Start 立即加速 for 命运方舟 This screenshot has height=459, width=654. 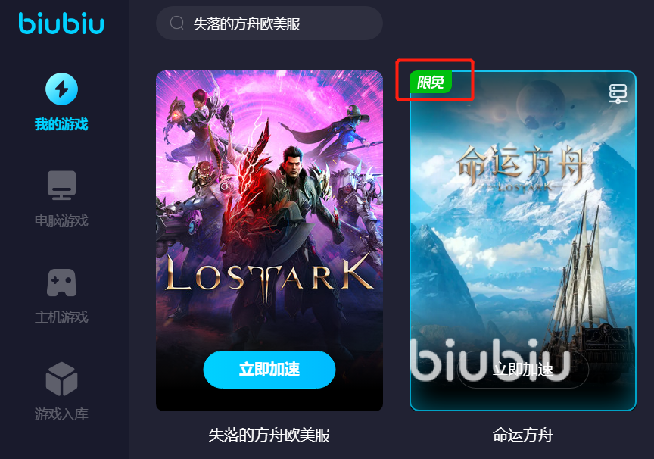[x=523, y=370]
